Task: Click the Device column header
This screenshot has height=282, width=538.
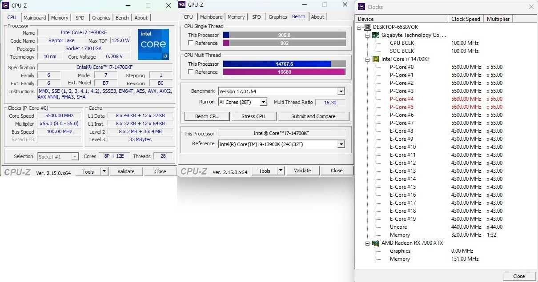Action: click(x=401, y=19)
